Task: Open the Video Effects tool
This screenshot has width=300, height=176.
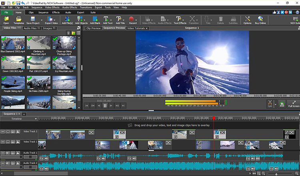Action: pyautogui.click(x=149, y=20)
